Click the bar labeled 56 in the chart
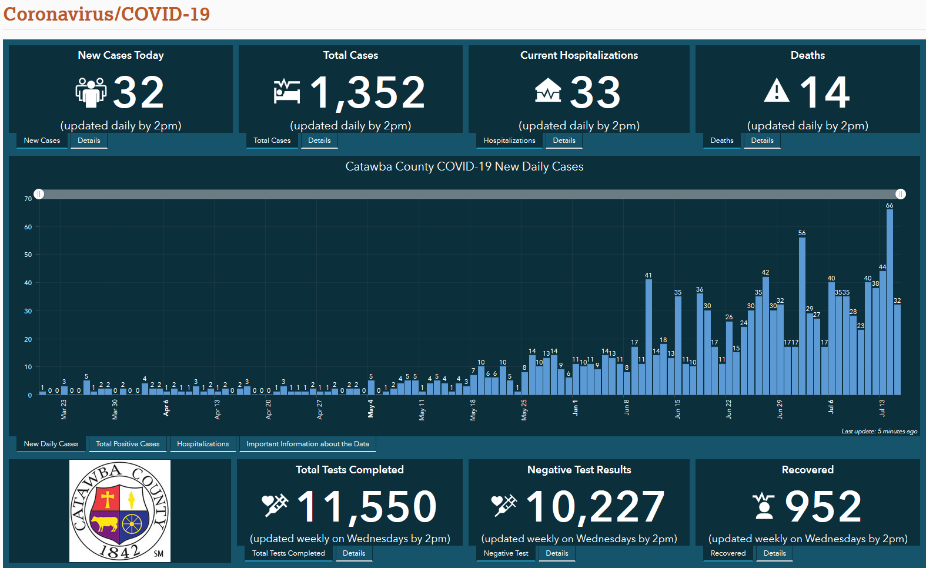This screenshot has width=926, height=568. [x=802, y=318]
